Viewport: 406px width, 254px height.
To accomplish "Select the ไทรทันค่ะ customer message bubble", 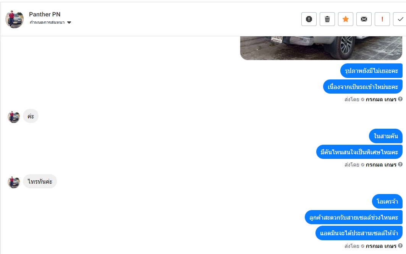I will [40, 181].
